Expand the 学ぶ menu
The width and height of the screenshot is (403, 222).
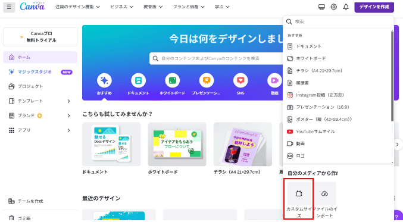222,7
